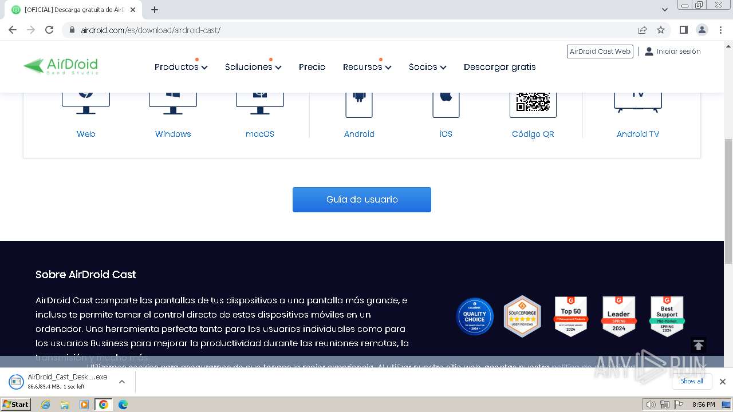
Task: Click the G2 Top 50 badge
Action: click(x=571, y=316)
